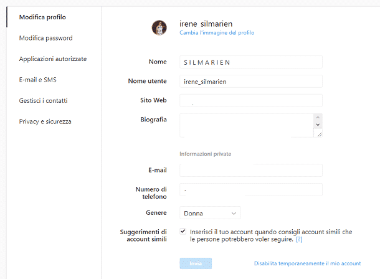Open Privacy e sicurezza settings

click(x=45, y=121)
